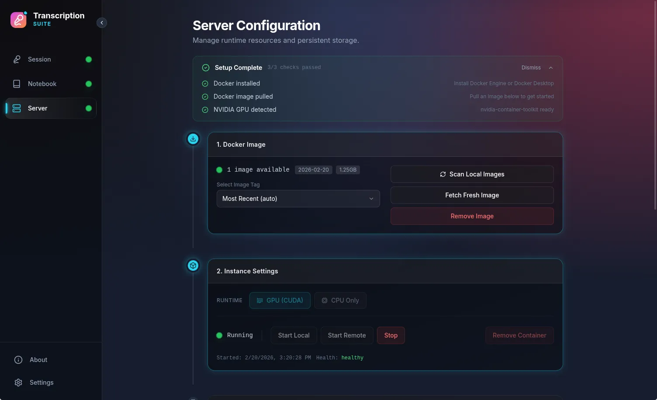The height and width of the screenshot is (400, 657).
Task: Open Server via its sidebar icon
Action: coord(17,108)
